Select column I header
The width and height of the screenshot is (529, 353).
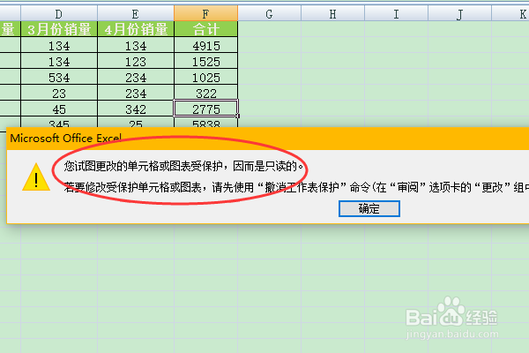396,14
